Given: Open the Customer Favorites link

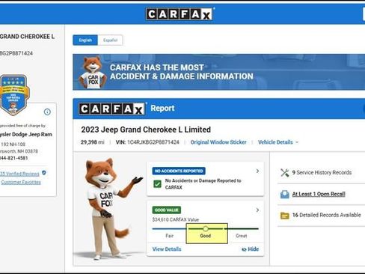Looking at the screenshot, I should point(21,182).
